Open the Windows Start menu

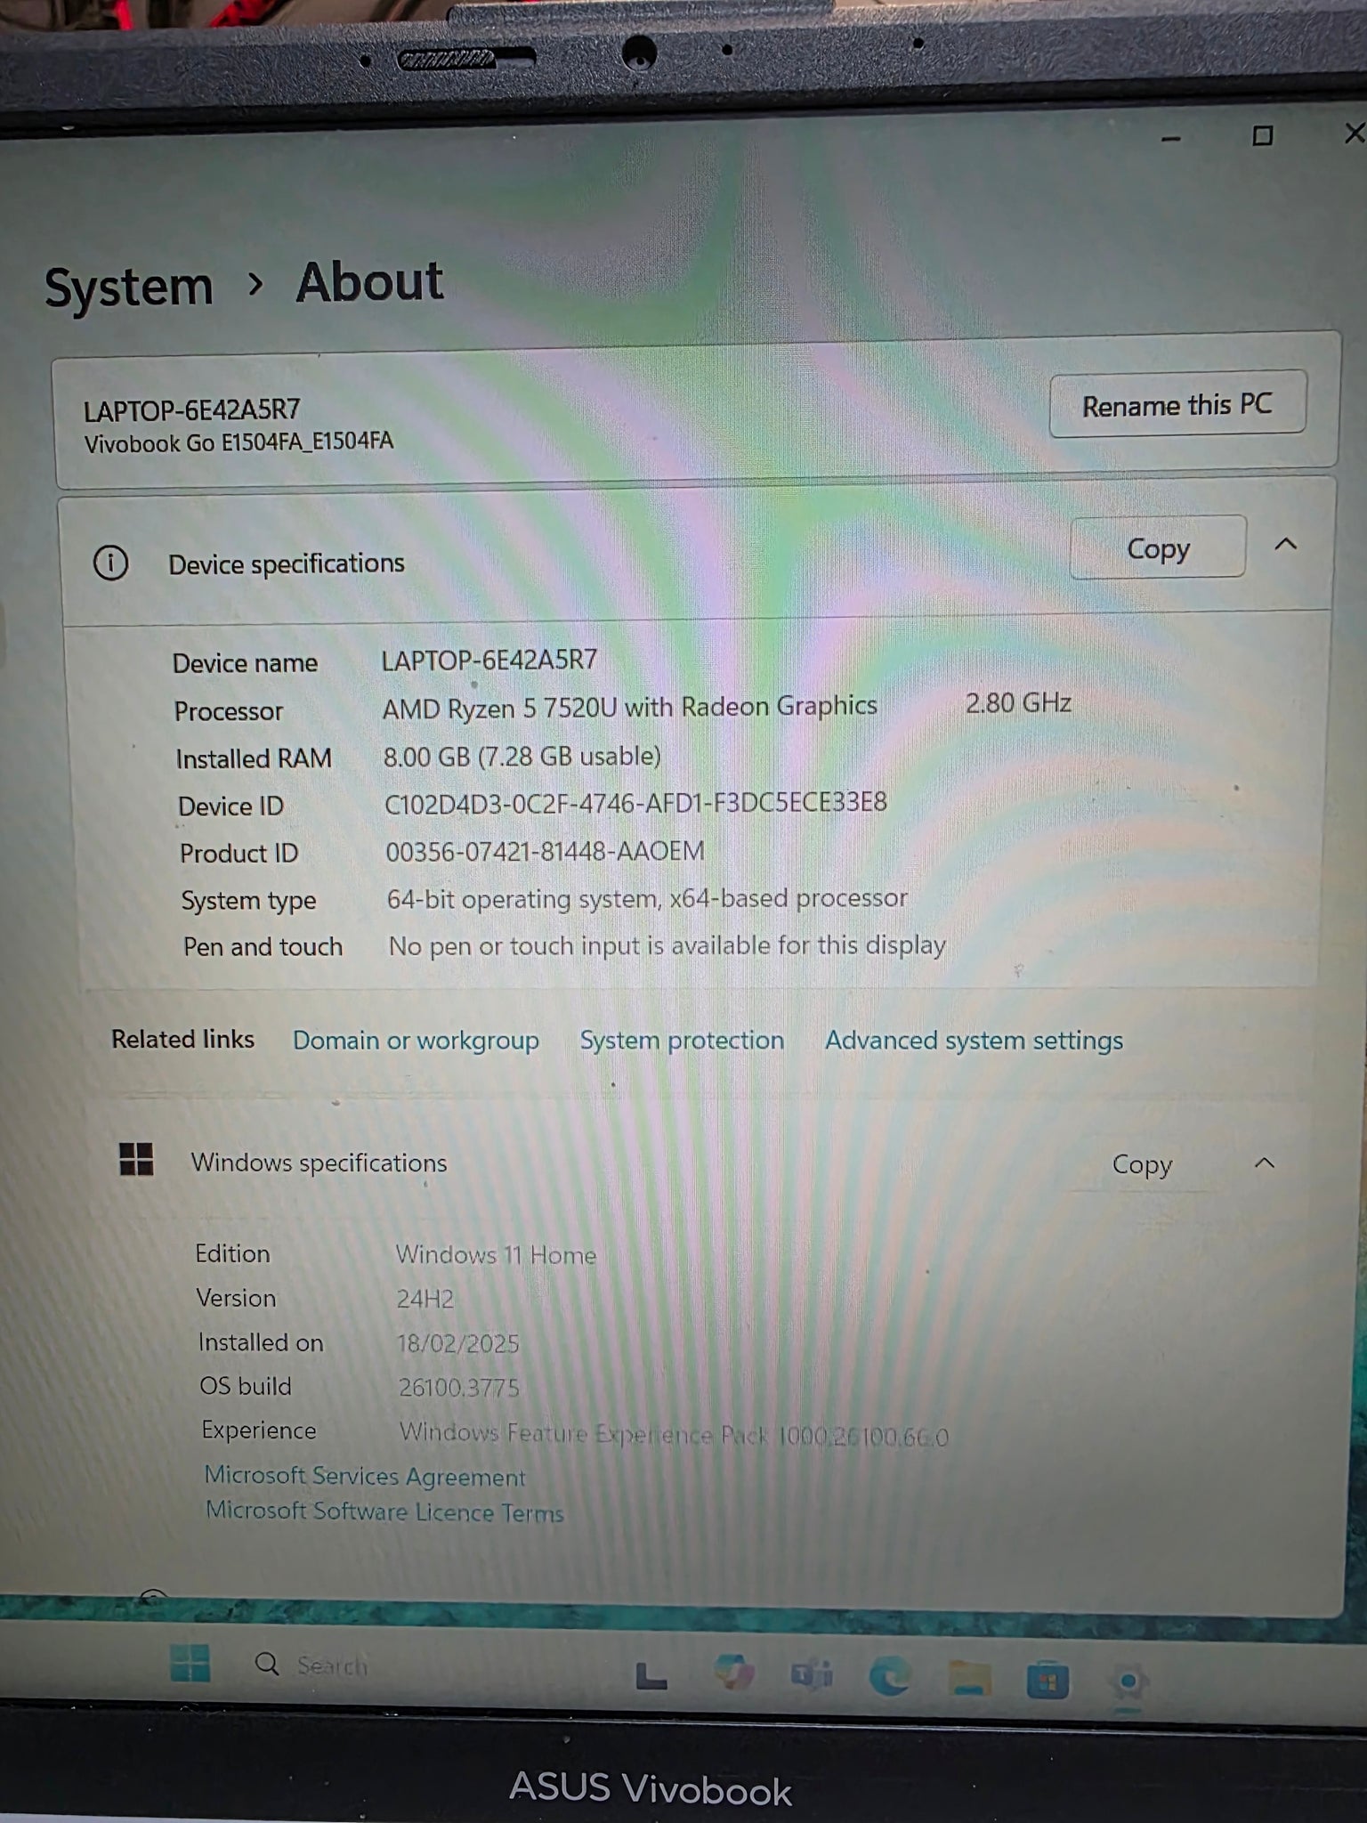(190, 1663)
